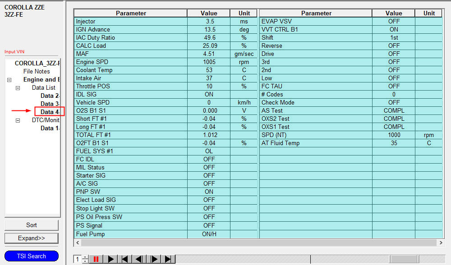Jump to first frame with skip-to-start button

(125, 259)
